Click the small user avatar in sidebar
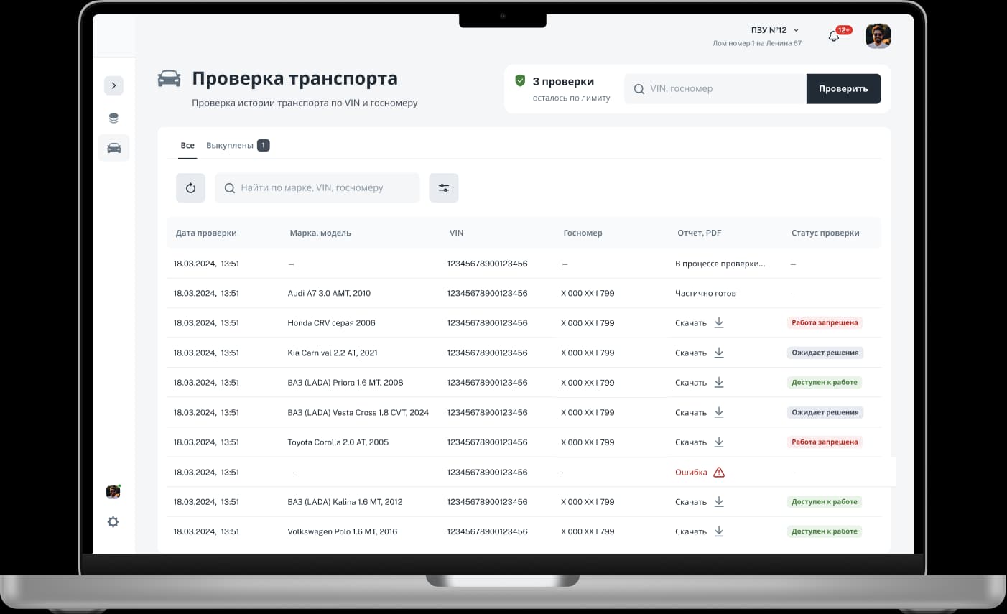 pos(113,492)
